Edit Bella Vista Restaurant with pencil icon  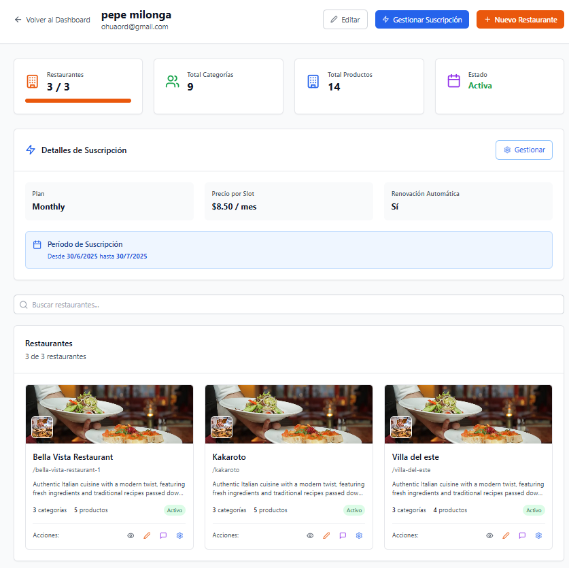147,535
